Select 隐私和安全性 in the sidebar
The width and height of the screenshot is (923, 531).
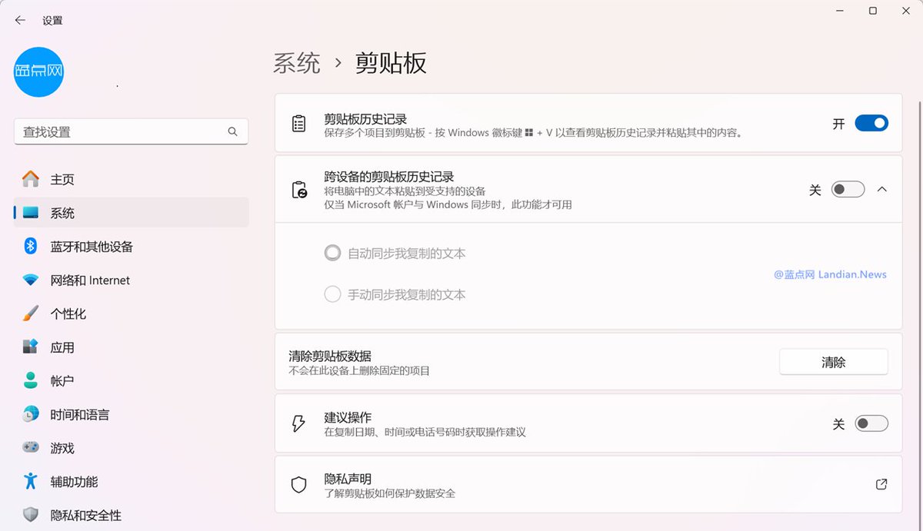(x=88, y=515)
